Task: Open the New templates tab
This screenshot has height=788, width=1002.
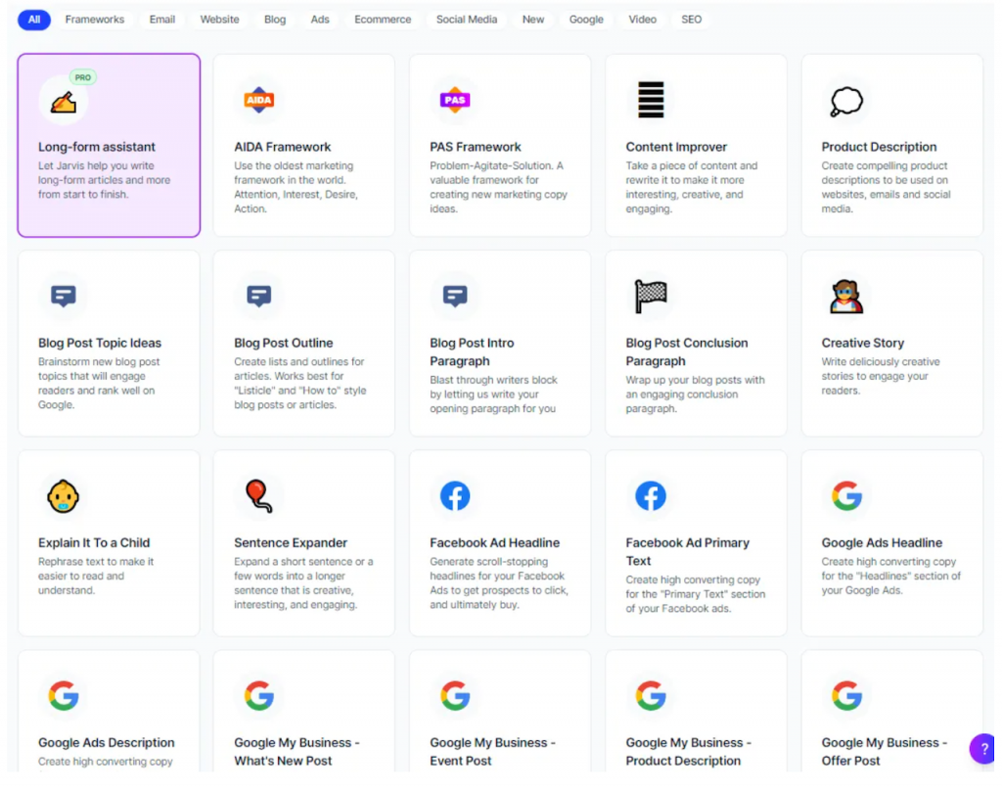Action: pyautogui.click(x=533, y=20)
